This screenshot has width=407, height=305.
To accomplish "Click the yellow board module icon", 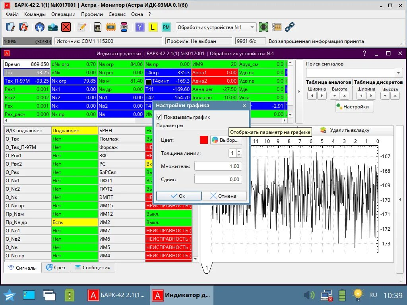I will [277, 27].
